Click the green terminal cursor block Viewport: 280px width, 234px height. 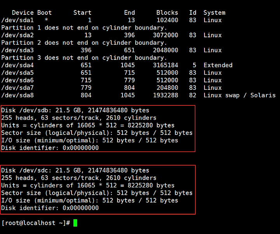[75, 223]
